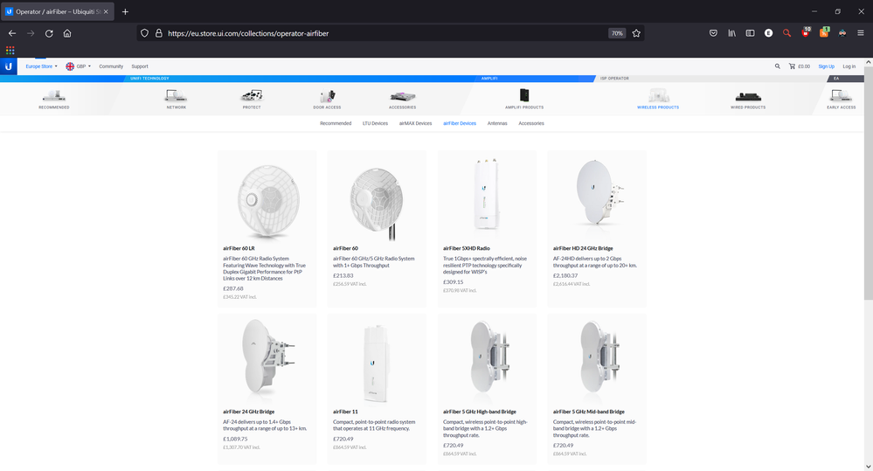This screenshot has width=873, height=471.
Task: Open the airFiber 5XHD Radio product title
Action: [467, 248]
